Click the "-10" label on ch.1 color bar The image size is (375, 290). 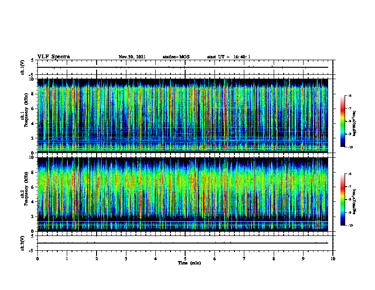pos(350,147)
